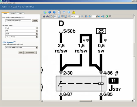The width and height of the screenshot is (137, 107).
Task: Click the blue print icon in top toolbar
Action: pyautogui.click(x=69, y=12)
